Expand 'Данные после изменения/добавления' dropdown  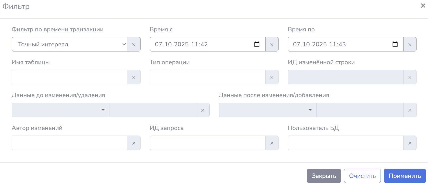pos(267,110)
